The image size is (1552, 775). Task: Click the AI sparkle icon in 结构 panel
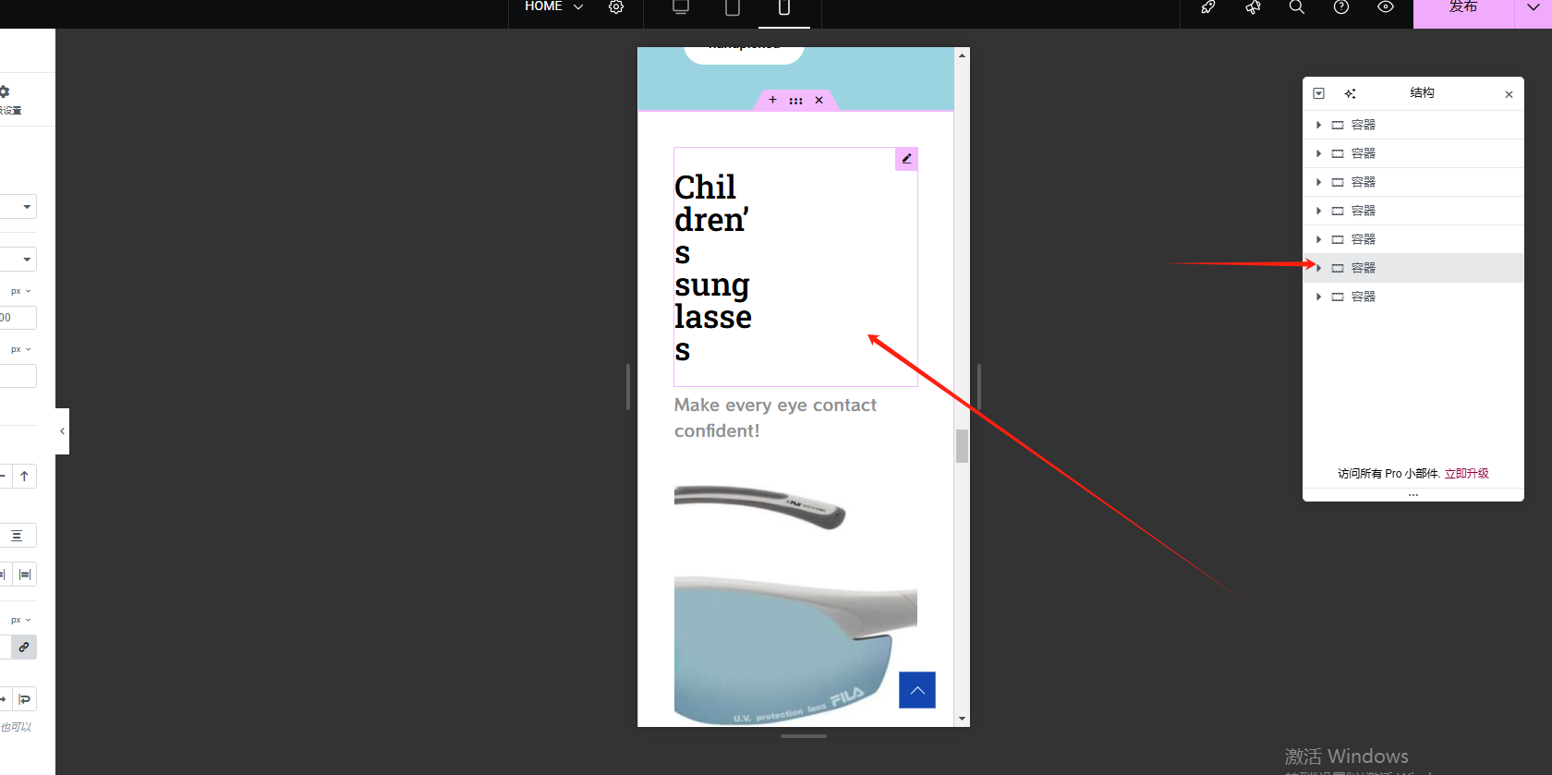point(1351,93)
